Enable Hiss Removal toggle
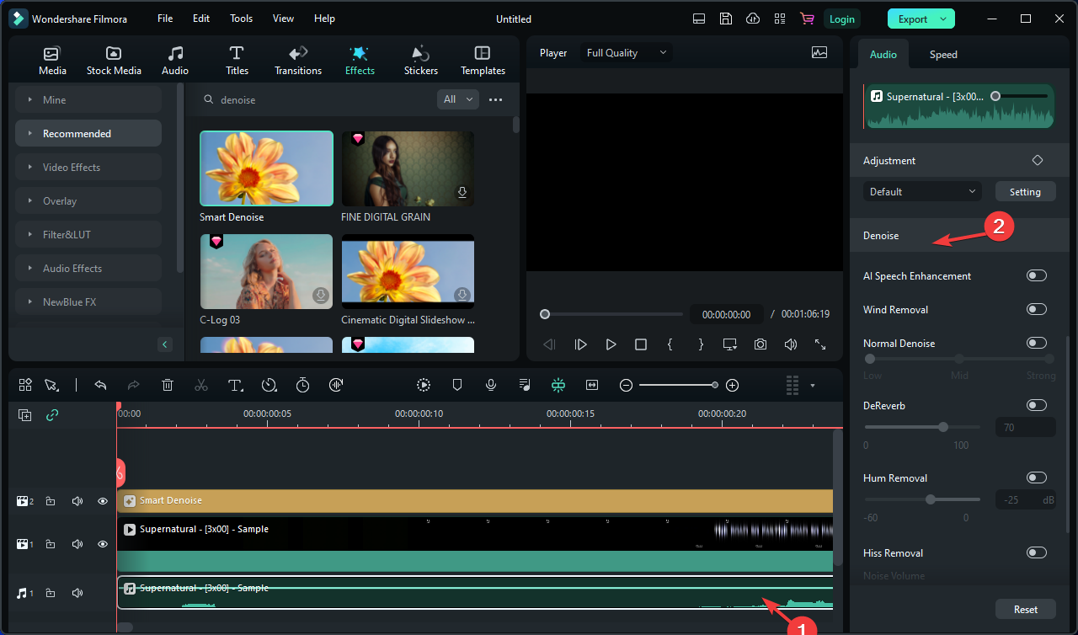Viewport: 1078px width, 635px height. (x=1037, y=552)
